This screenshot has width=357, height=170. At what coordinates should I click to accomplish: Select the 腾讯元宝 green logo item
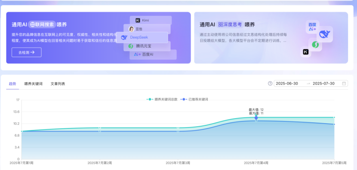(147, 46)
